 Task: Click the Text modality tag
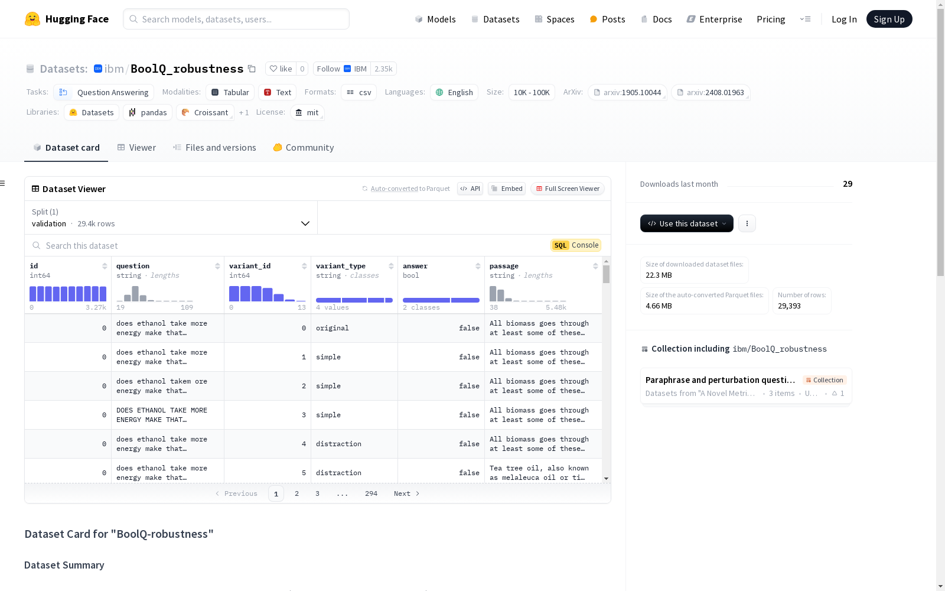(278, 92)
